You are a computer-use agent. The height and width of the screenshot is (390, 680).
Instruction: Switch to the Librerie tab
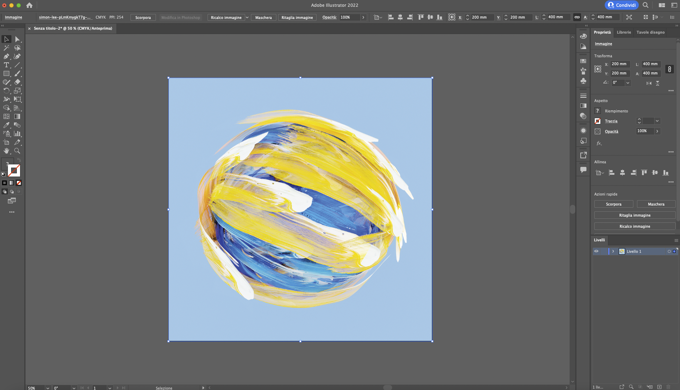pos(624,32)
